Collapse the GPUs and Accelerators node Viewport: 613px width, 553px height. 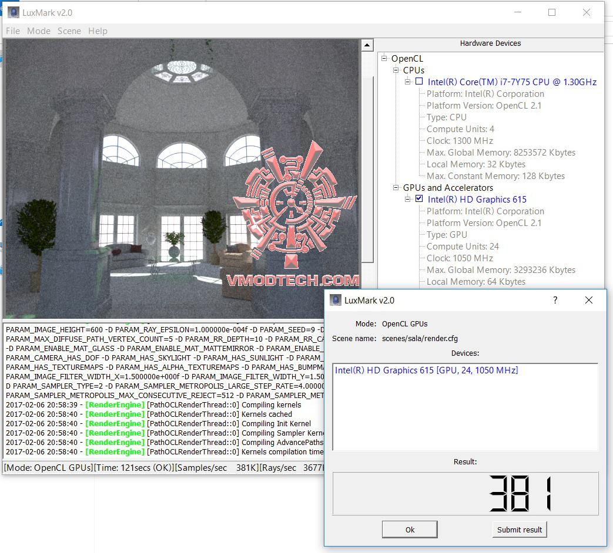pos(396,187)
